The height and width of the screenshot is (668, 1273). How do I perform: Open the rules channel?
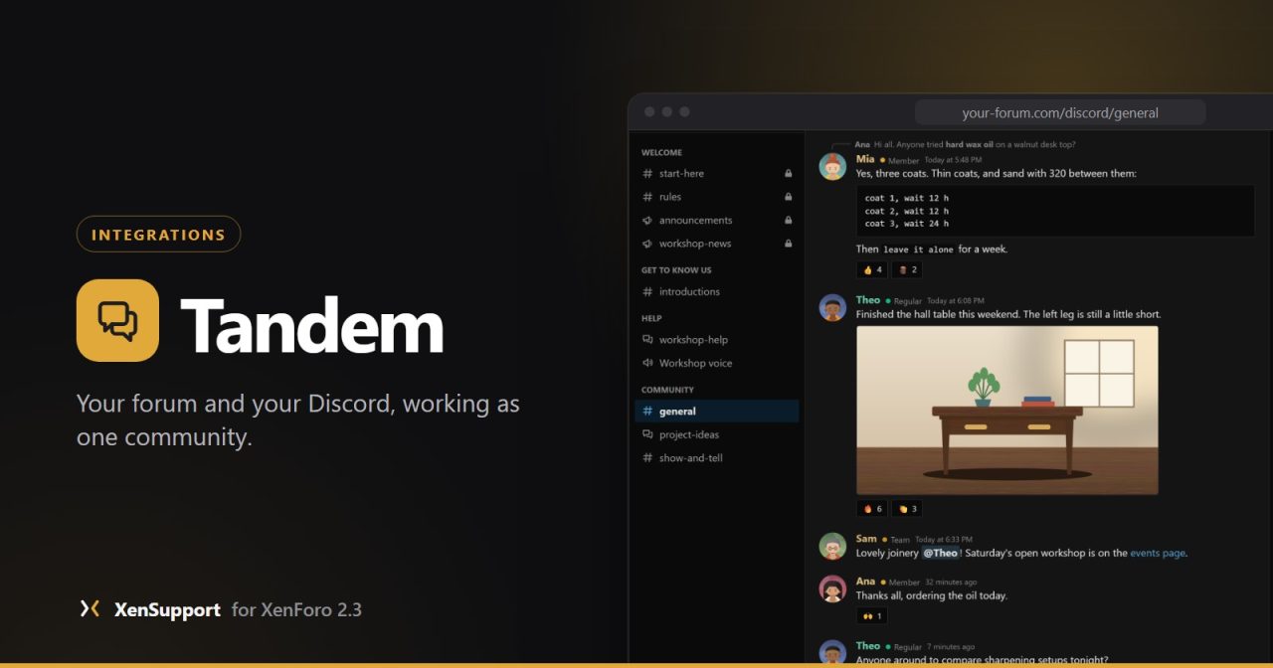tap(716, 197)
